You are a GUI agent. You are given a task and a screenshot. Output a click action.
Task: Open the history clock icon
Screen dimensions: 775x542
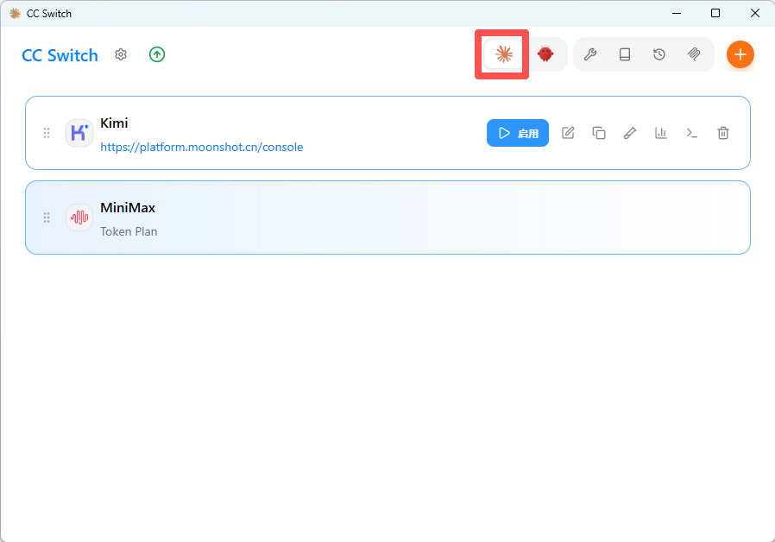point(659,54)
